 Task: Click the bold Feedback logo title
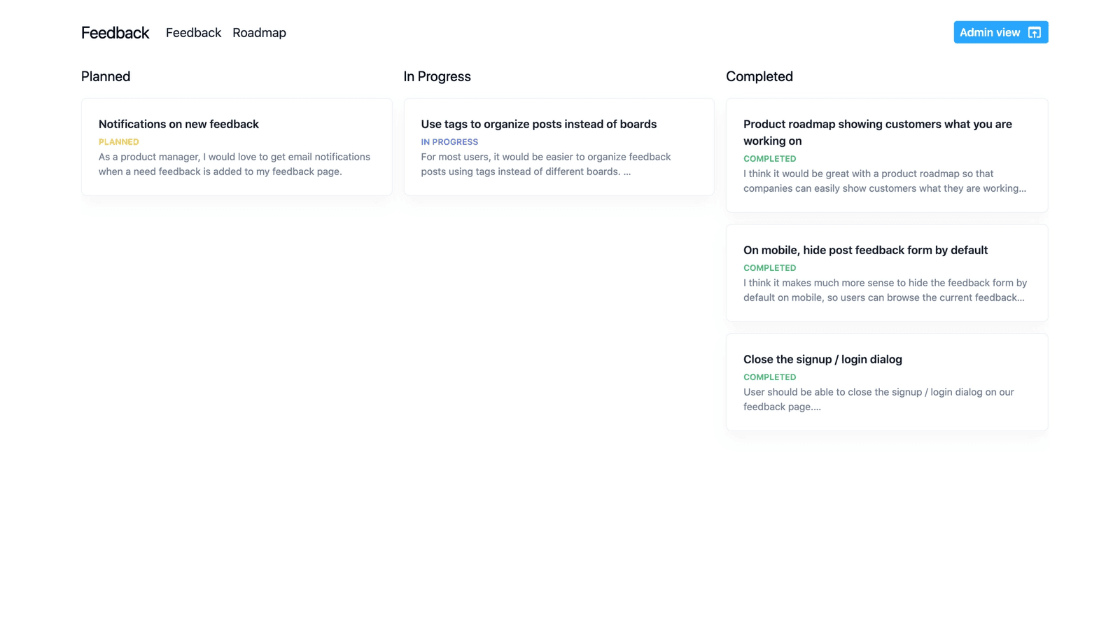pyautogui.click(x=115, y=33)
